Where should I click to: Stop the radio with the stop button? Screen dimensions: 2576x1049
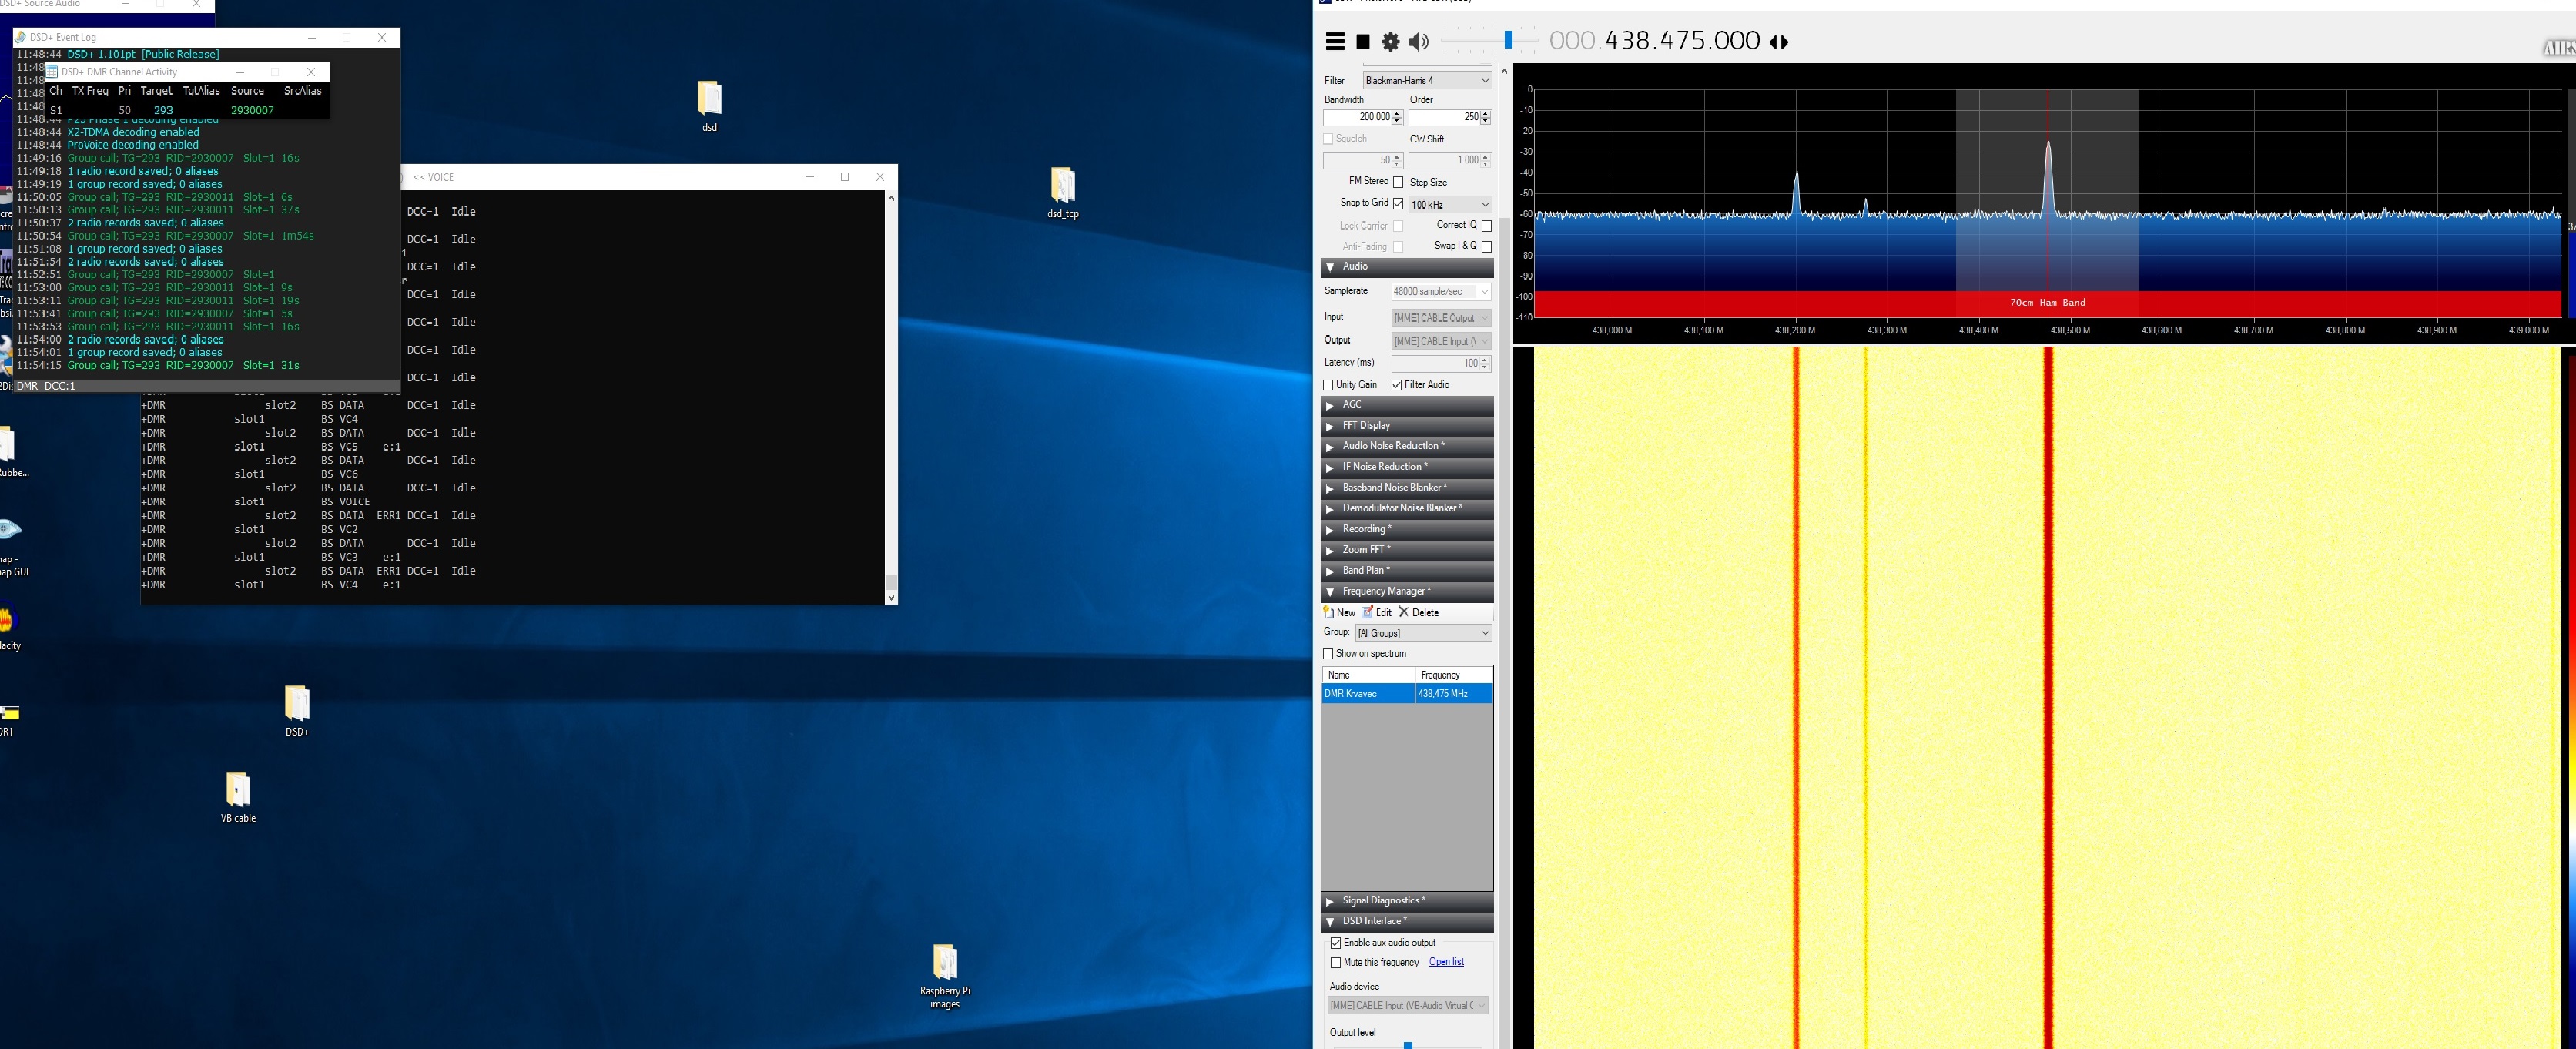coord(1362,42)
